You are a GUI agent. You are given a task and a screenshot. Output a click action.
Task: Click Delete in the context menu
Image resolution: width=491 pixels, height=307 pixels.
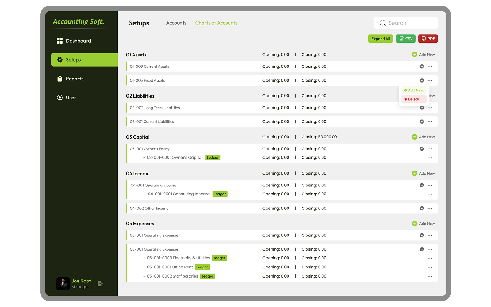pyautogui.click(x=414, y=99)
